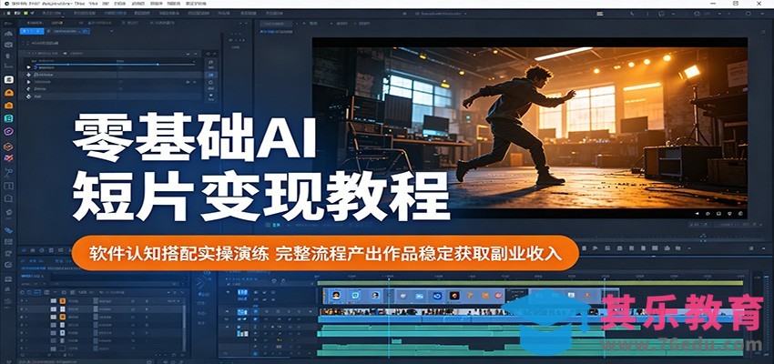Click the teal square icon in left sidebar

8,119
